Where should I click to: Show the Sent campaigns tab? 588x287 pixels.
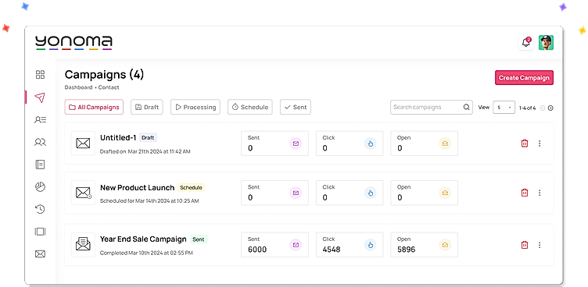[296, 107]
